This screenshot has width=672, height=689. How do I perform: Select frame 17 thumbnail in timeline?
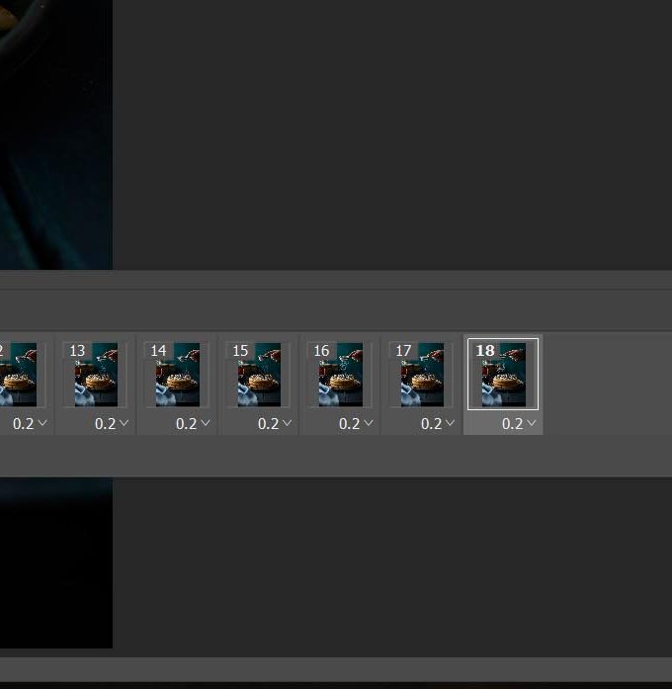tap(421, 375)
